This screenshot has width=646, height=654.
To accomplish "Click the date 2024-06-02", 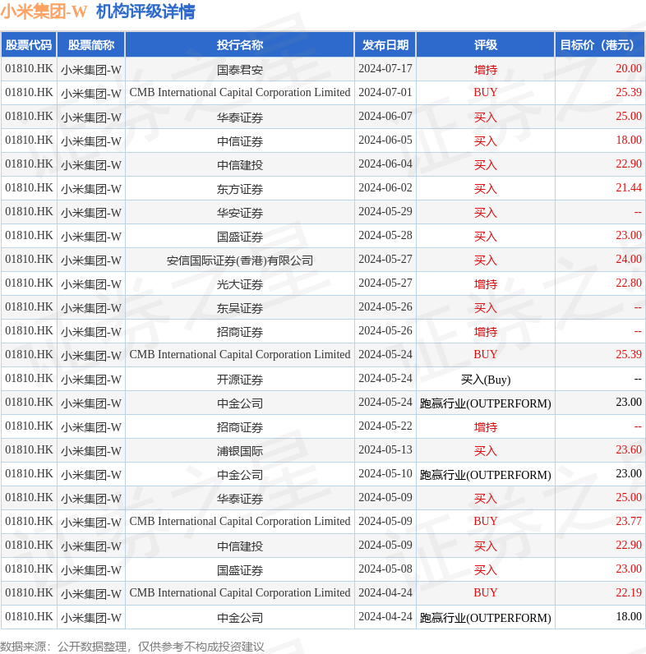I will (385, 187).
